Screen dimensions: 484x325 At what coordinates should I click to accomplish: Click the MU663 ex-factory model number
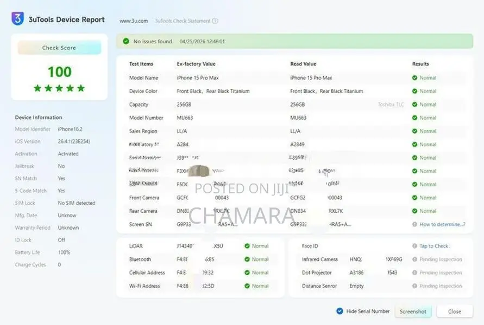(x=185, y=118)
